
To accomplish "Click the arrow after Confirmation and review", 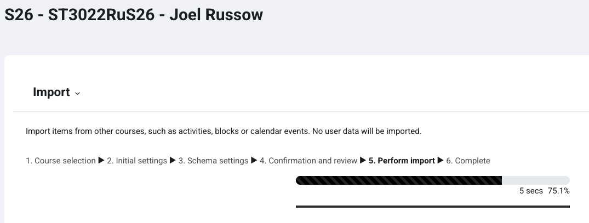I will pyautogui.click(x=363, y=161).
